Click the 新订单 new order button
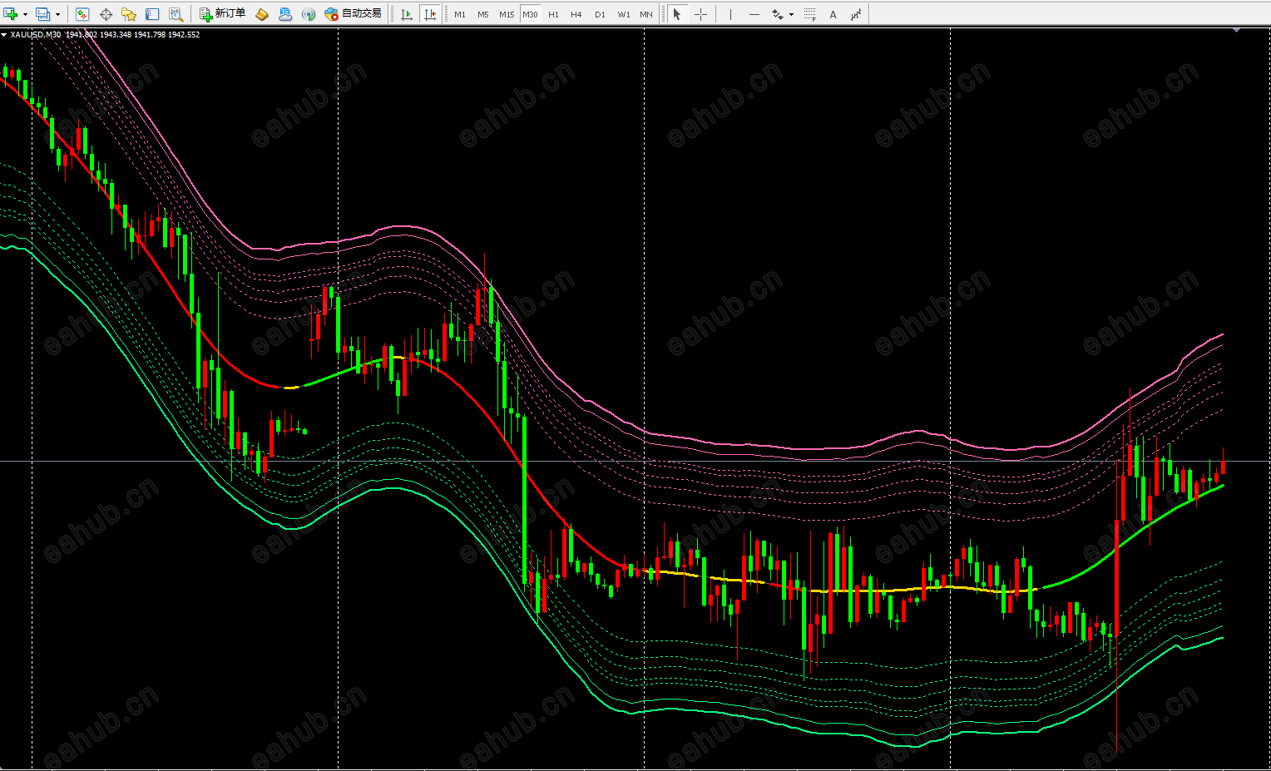This screenshot has width=1271, height=771. click(222, 14)
